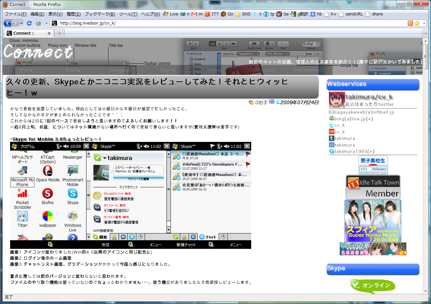Open the Contact us navigation link
Screen dimensions: 431x304
coord(262,70)
